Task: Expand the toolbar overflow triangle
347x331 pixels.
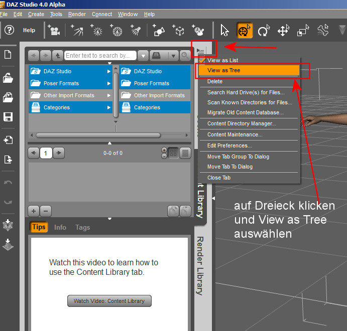Action: [x=342, y=30]
